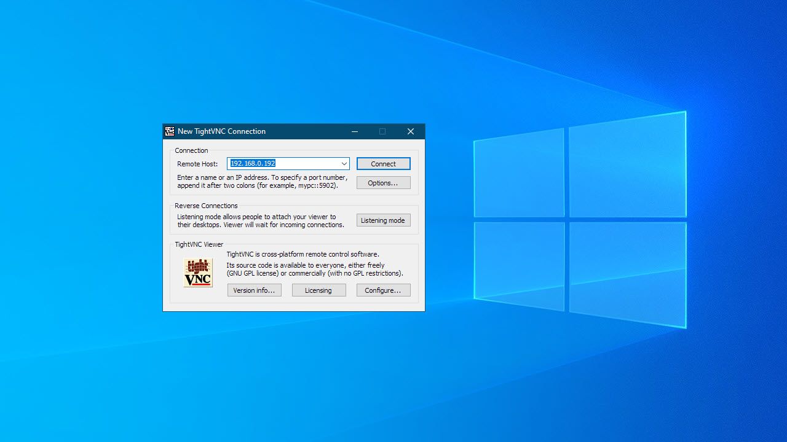Select the highlighted IP address text
The image size is (787, 442).
pos(252,163)
